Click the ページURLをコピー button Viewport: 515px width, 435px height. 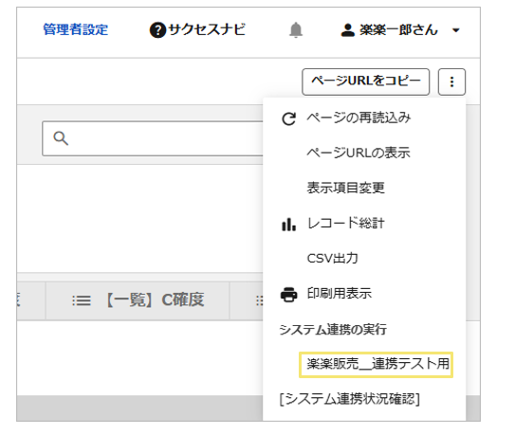click(x=365, y=82)
